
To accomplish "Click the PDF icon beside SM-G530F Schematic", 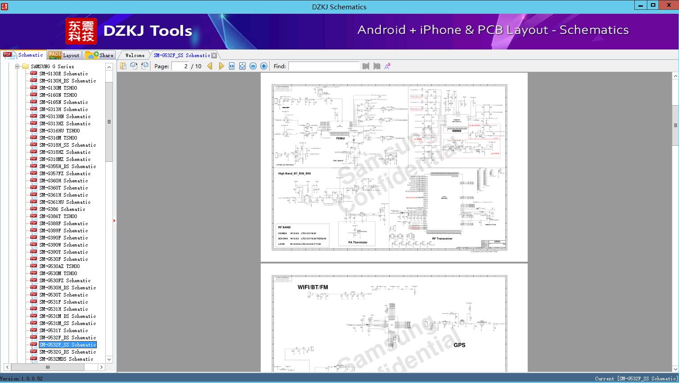I will click(x=33, y=259).
